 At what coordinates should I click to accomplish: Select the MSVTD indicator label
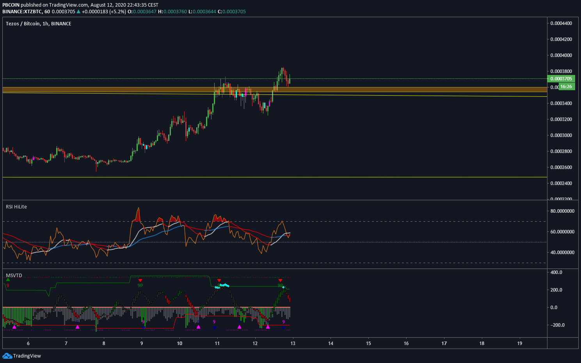pyautogui.click(x=14, y=276)
